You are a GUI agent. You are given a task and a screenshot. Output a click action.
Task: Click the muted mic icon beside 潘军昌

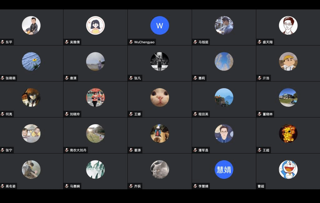tap(195, 150)
